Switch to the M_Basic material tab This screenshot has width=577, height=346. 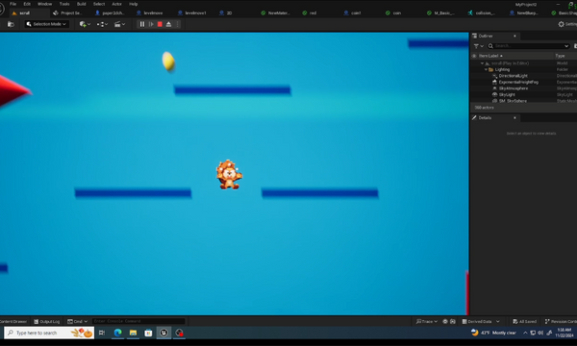[441, 12]
